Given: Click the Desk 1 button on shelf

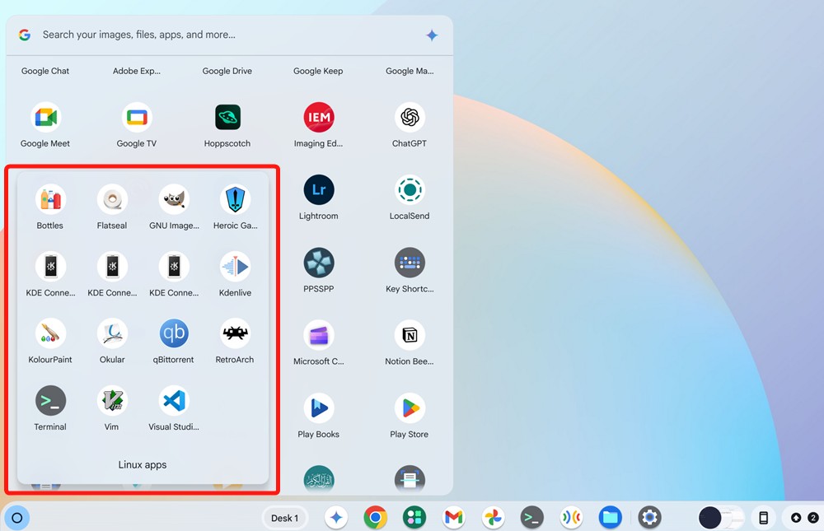Looking at the screenshot, I should pos(285,518).
